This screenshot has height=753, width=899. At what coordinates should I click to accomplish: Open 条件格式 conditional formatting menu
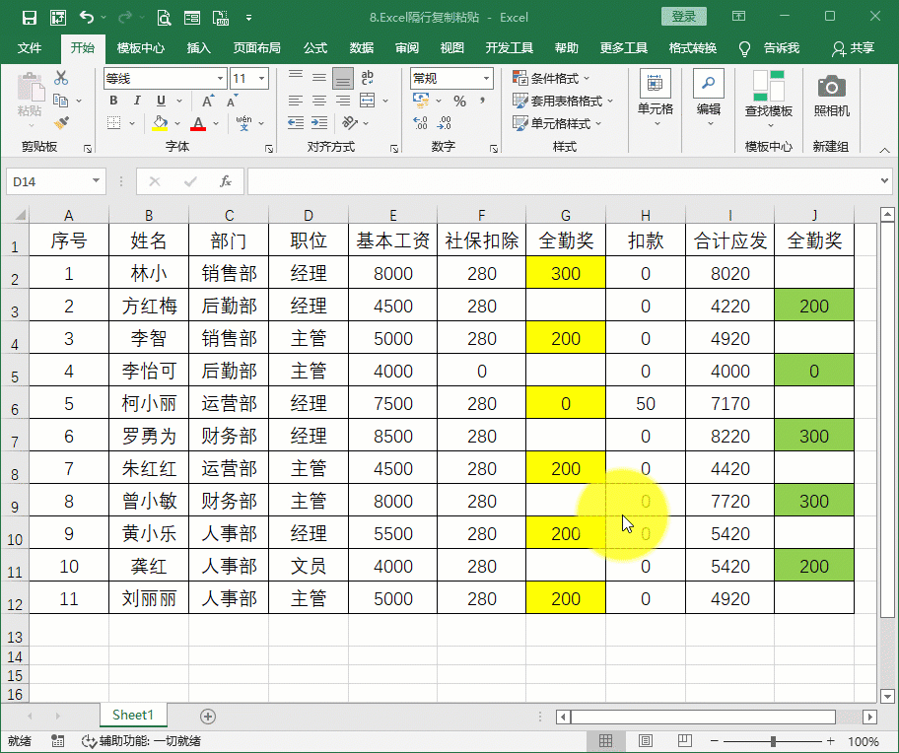pyautogui.click(x=551, y=78)
